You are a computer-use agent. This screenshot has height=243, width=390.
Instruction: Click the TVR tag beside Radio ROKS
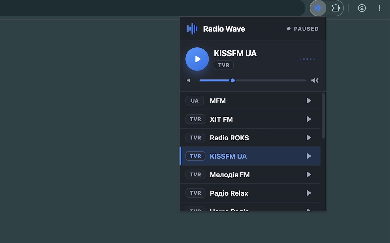click(x=195, y=138)
